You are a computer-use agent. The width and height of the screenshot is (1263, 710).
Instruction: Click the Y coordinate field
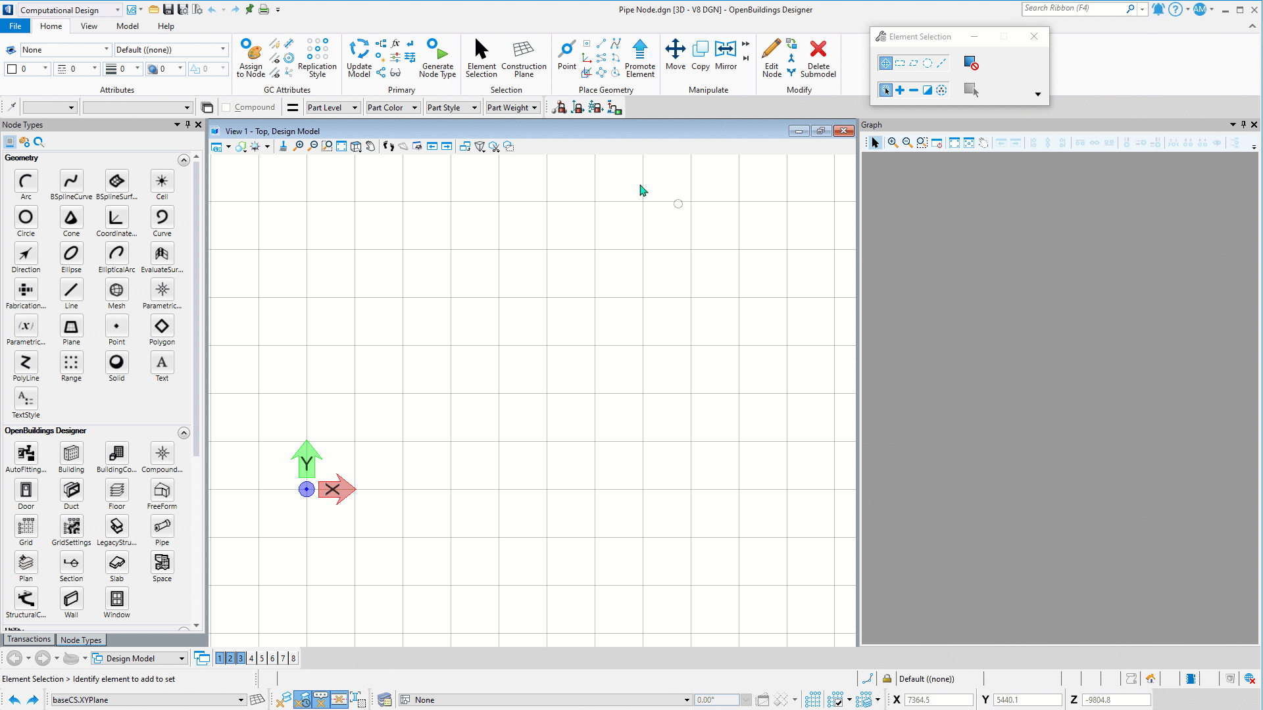coord(1028,699)
